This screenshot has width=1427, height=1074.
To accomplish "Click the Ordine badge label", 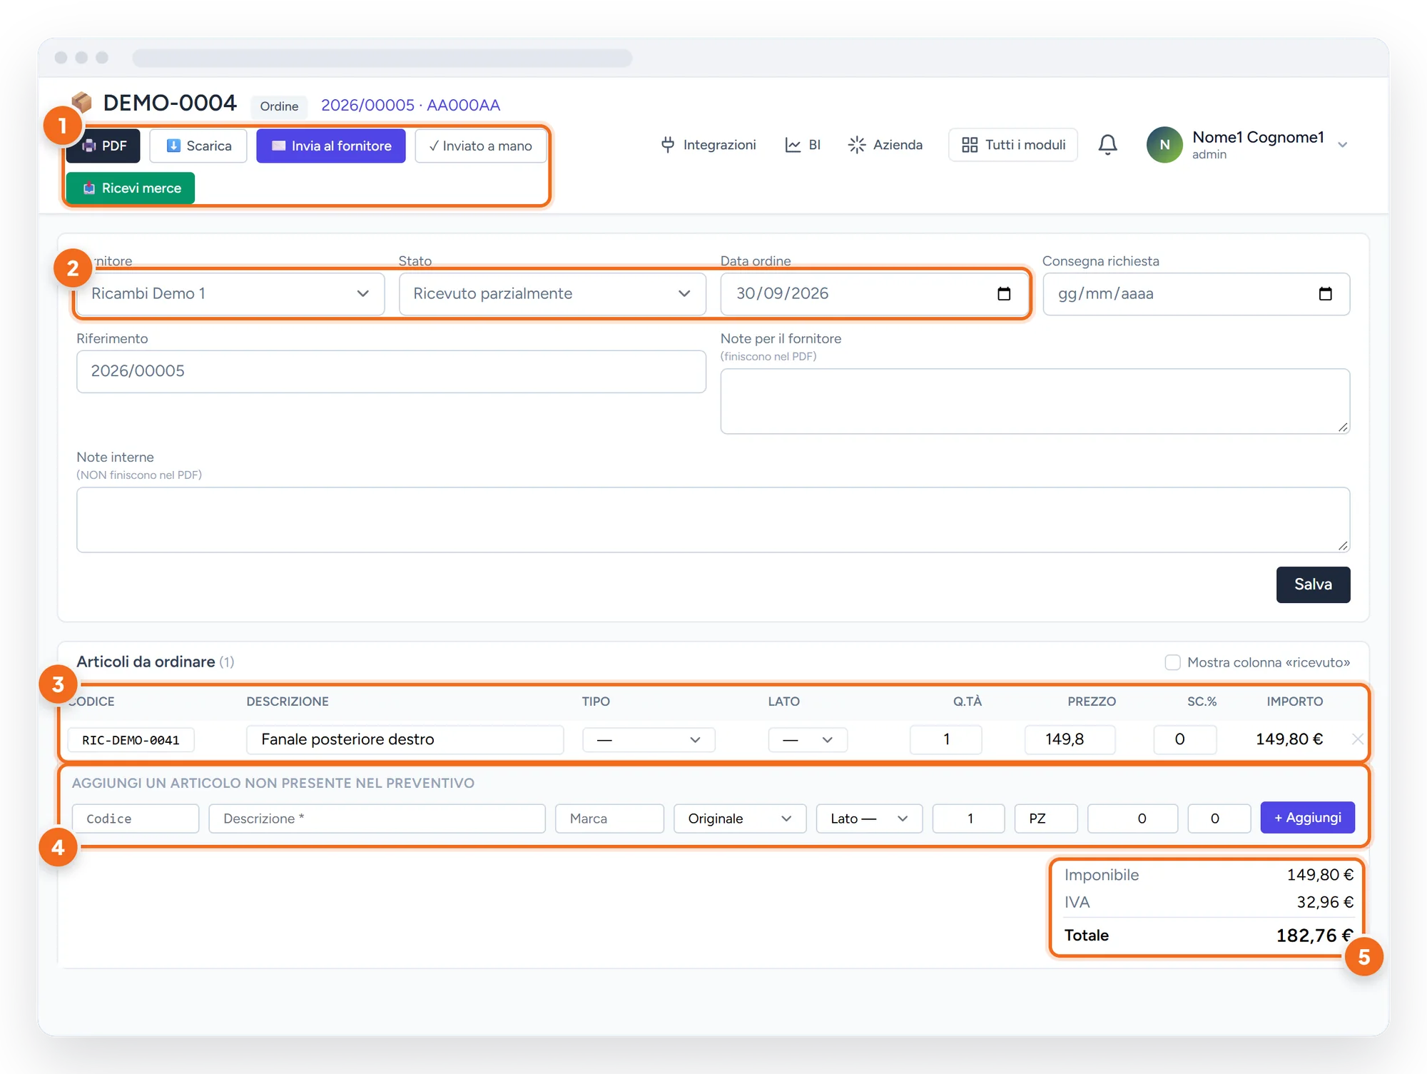I will tap(279, 106).
